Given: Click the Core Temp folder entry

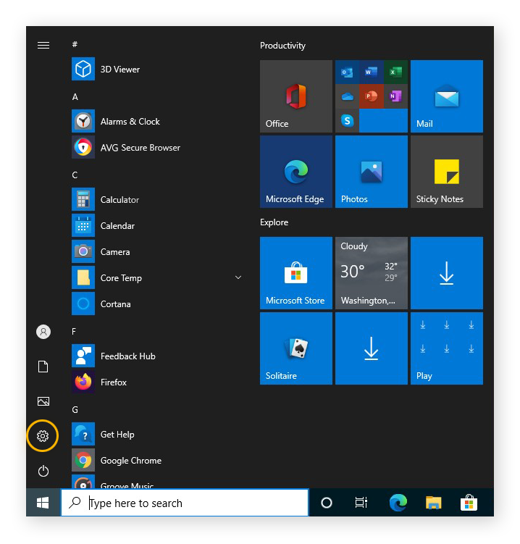Looking at the screenshot, I should click(156, 277).
